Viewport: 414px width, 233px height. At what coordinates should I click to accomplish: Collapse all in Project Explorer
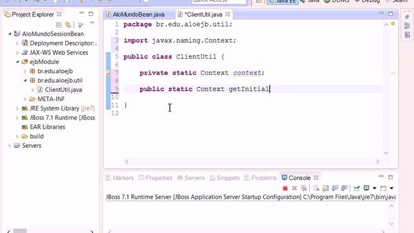point(59,25)
